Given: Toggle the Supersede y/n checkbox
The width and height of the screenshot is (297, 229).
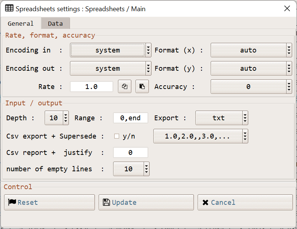Looking at the screenshot, I should point(116,136).
